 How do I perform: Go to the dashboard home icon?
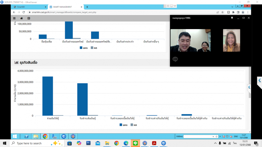click(x=21, y=18)
